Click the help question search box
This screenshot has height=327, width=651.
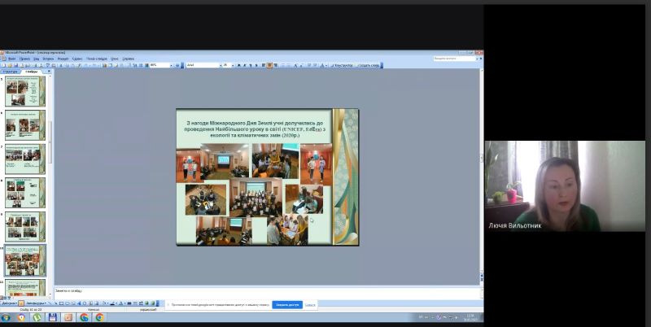(455, 59)
